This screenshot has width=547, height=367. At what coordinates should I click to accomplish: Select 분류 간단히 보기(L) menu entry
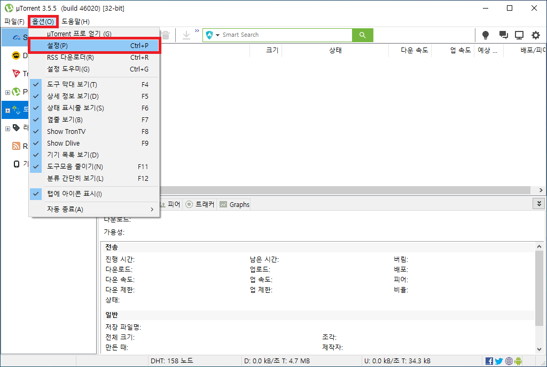(x=94, y=178)
